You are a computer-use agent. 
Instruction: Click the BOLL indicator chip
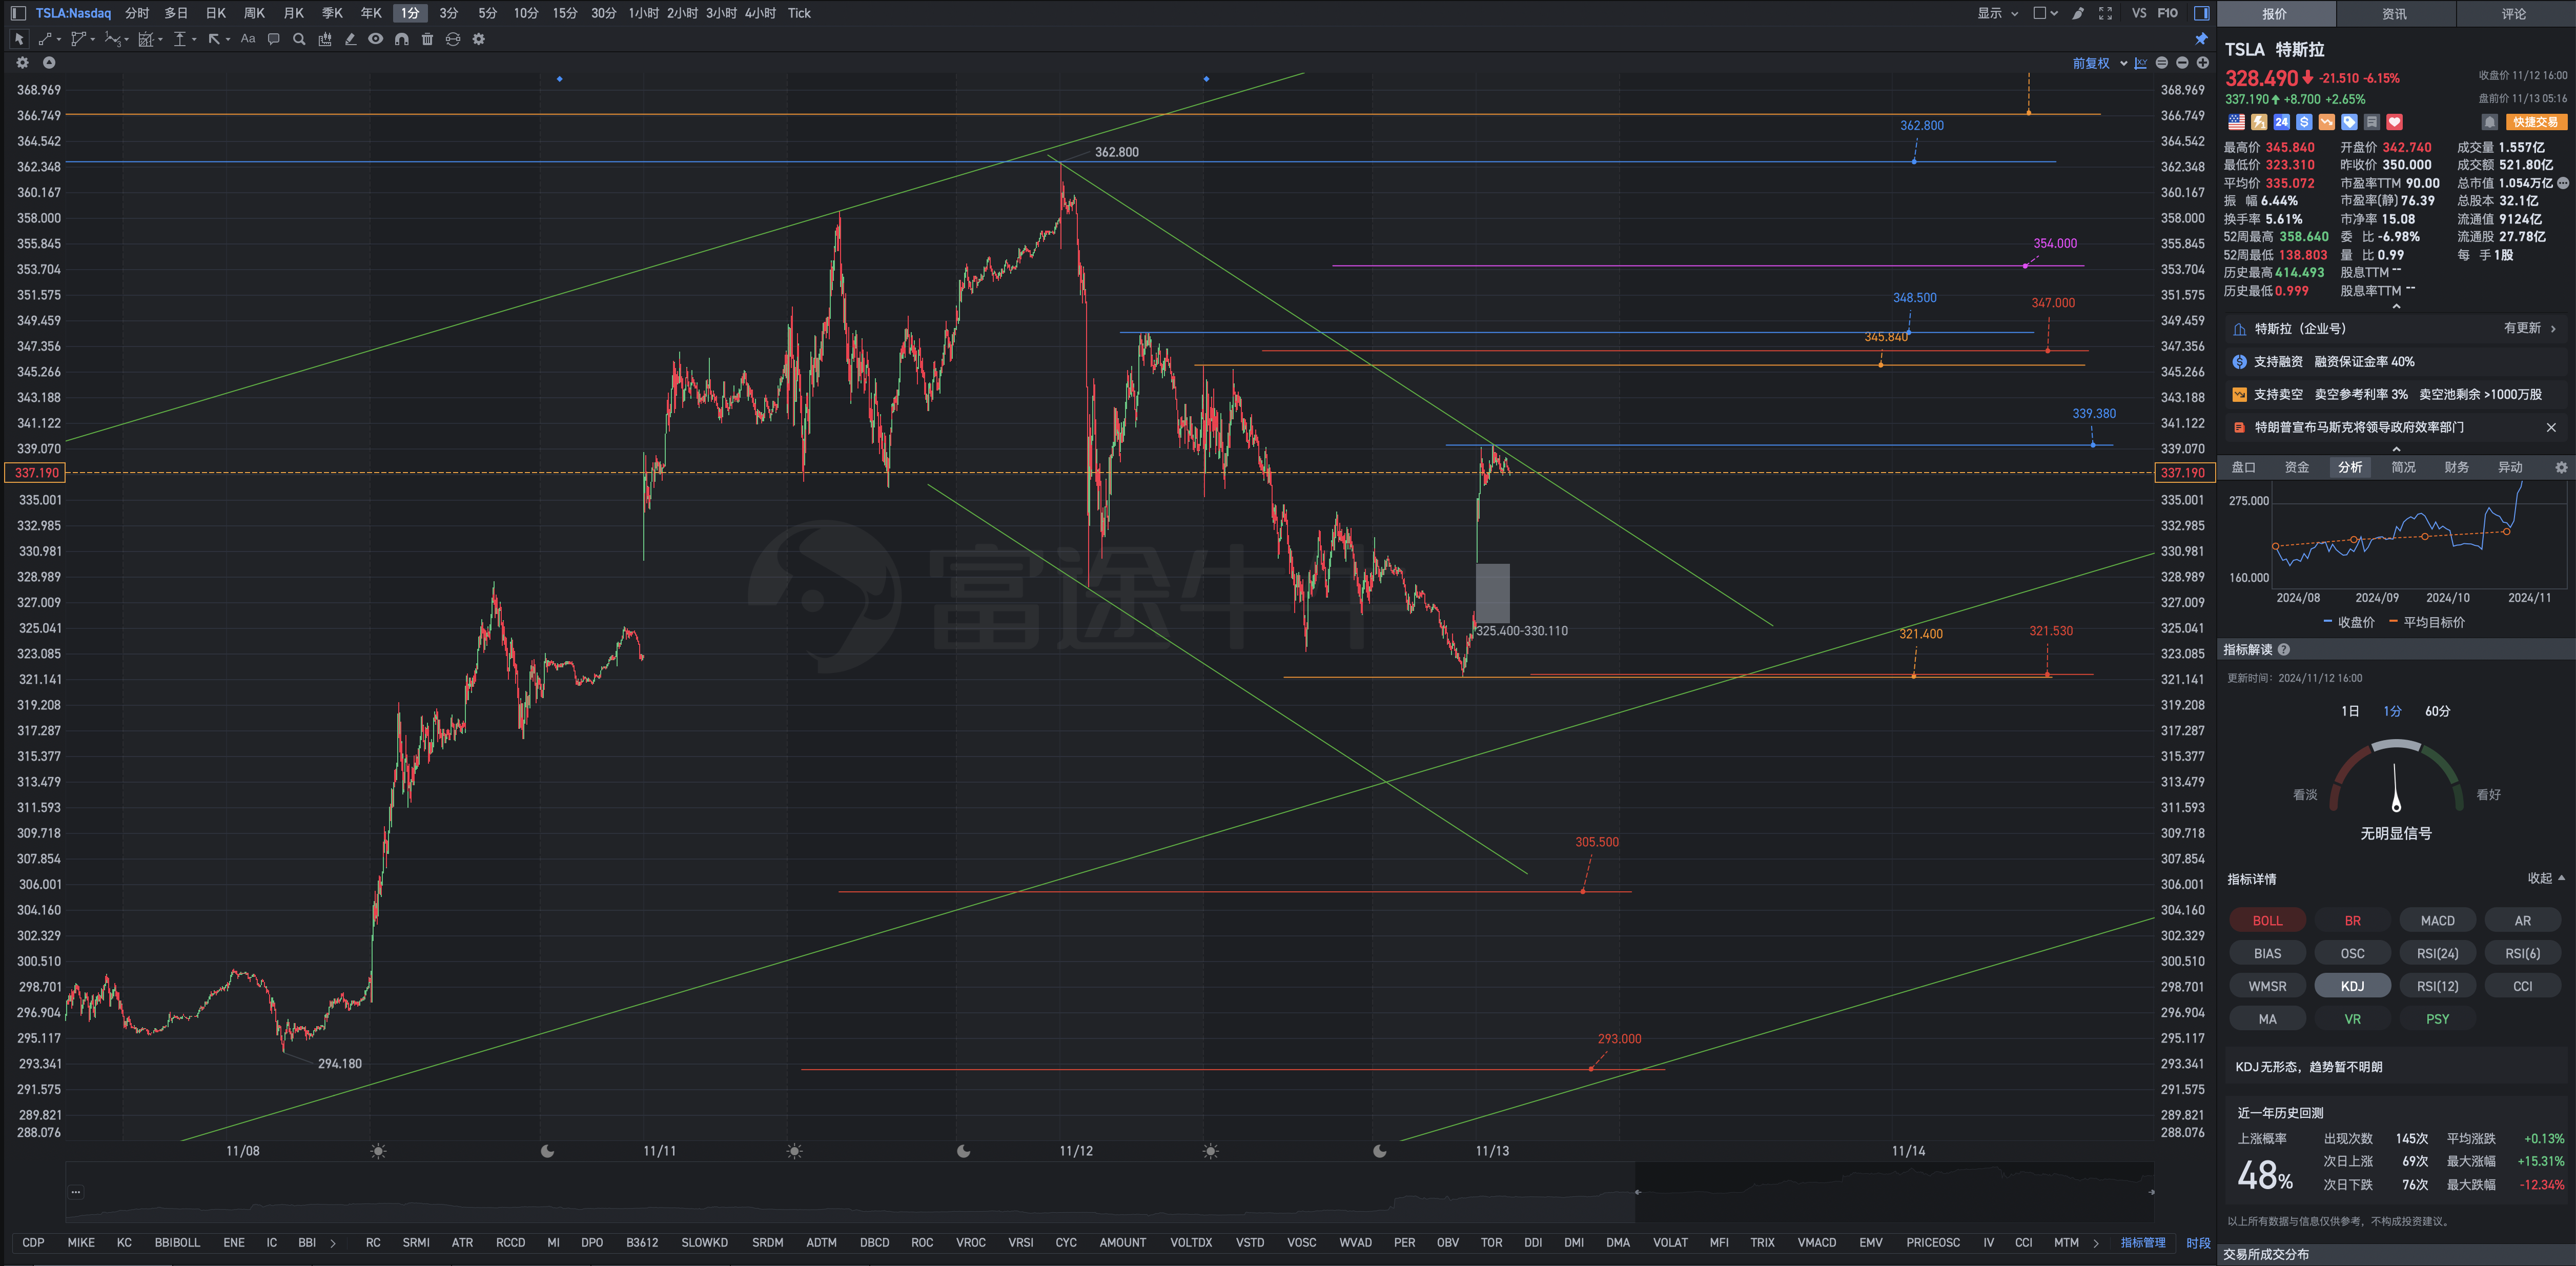point(2267,920)
